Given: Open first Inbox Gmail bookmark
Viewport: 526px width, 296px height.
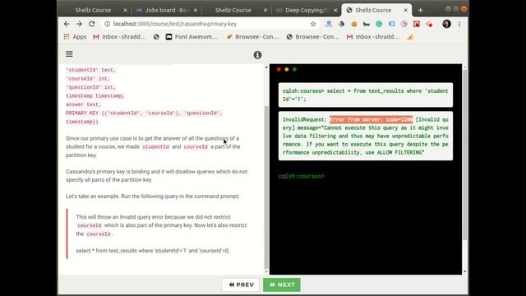Looking at the screenshot, I should pyautogui.click(x=119, y=36).
